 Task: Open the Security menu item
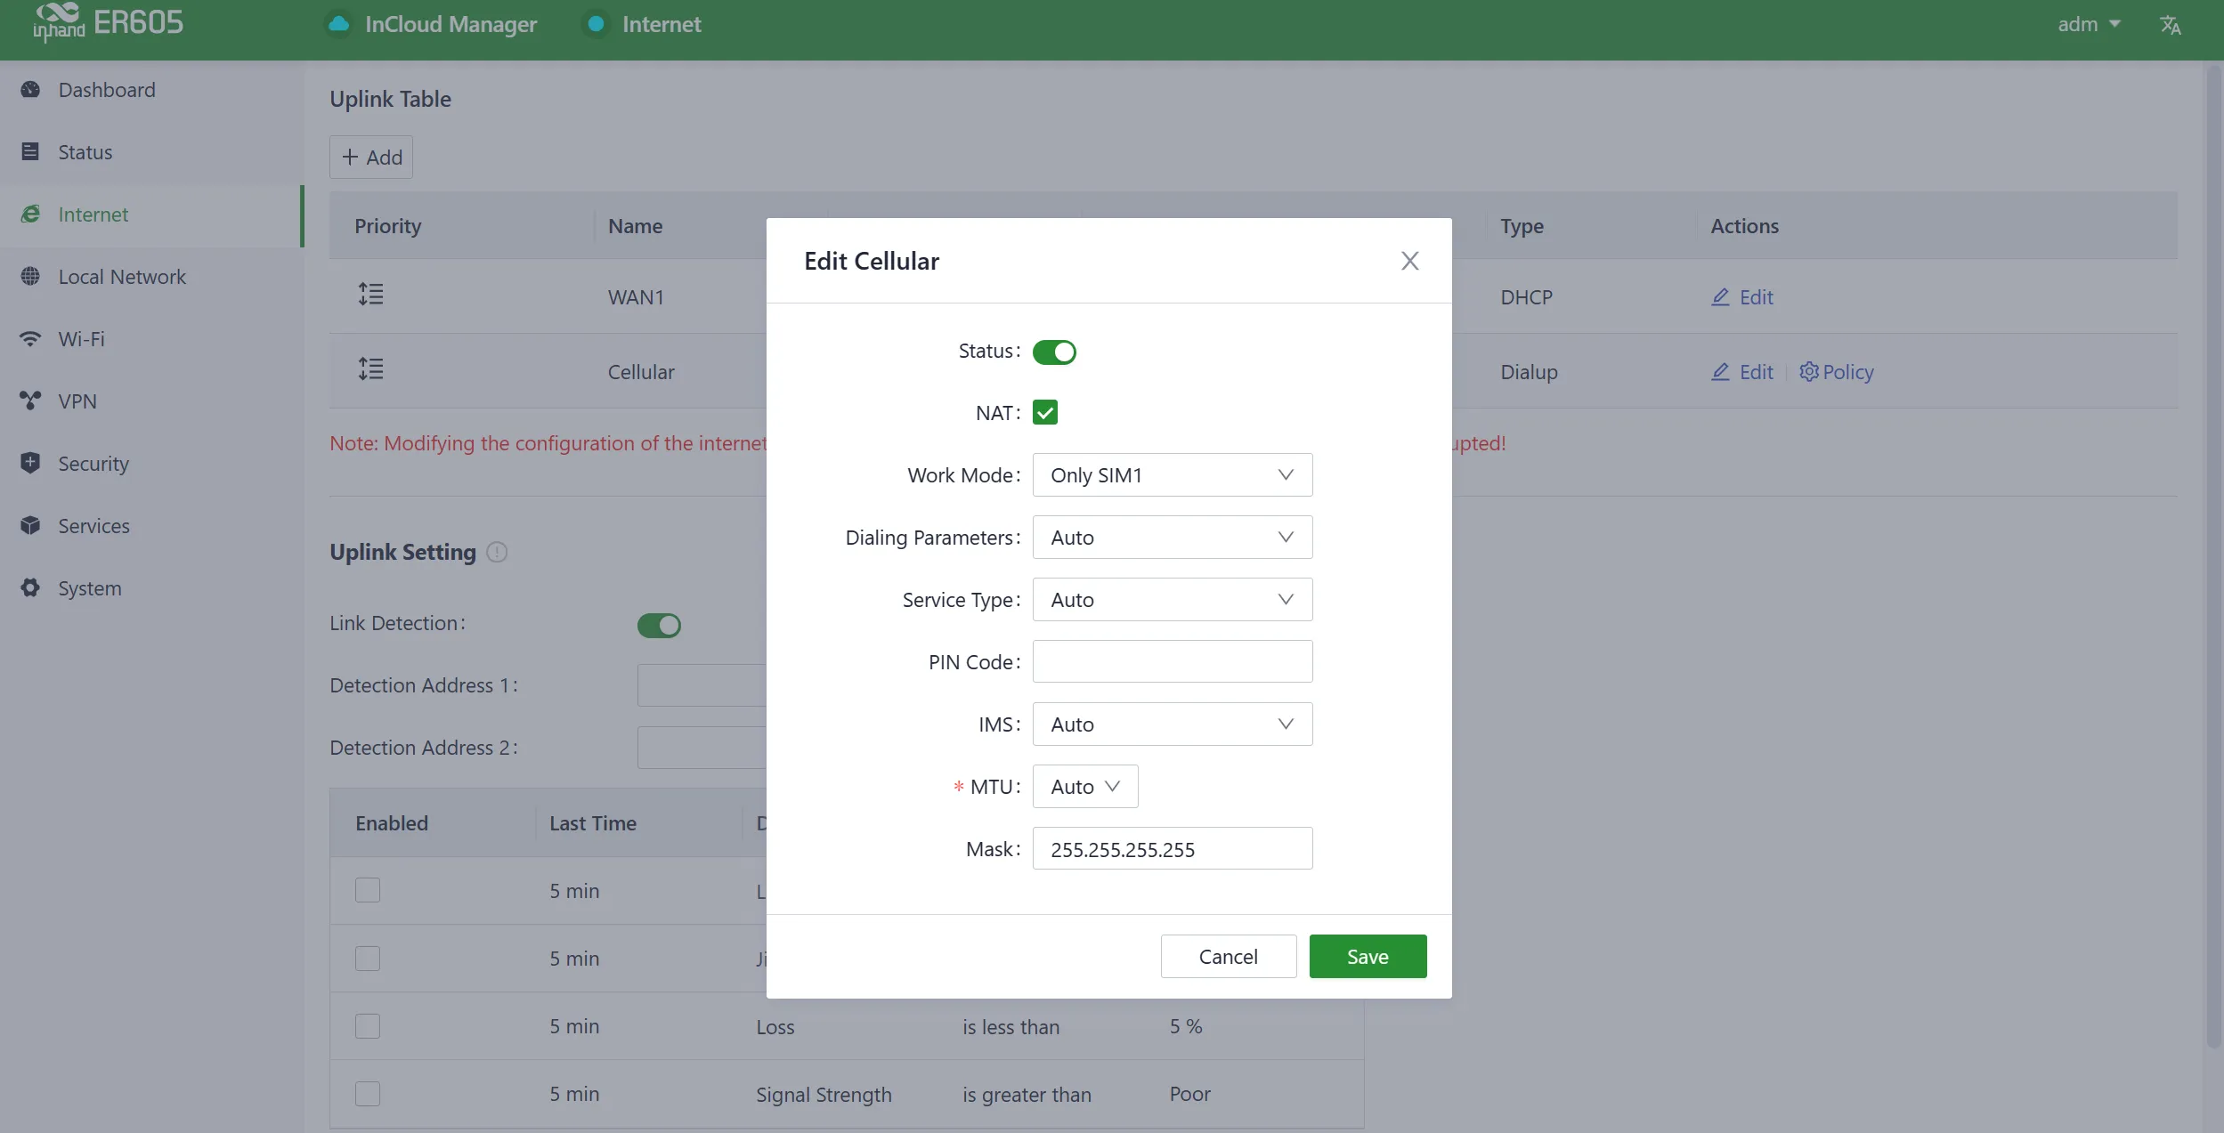pos(151,465)
